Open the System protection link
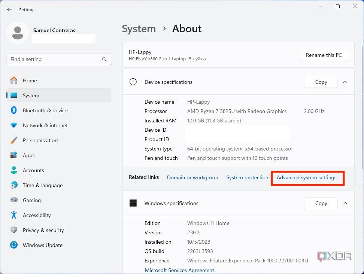 pyautogui.click(x=247, y=177)
